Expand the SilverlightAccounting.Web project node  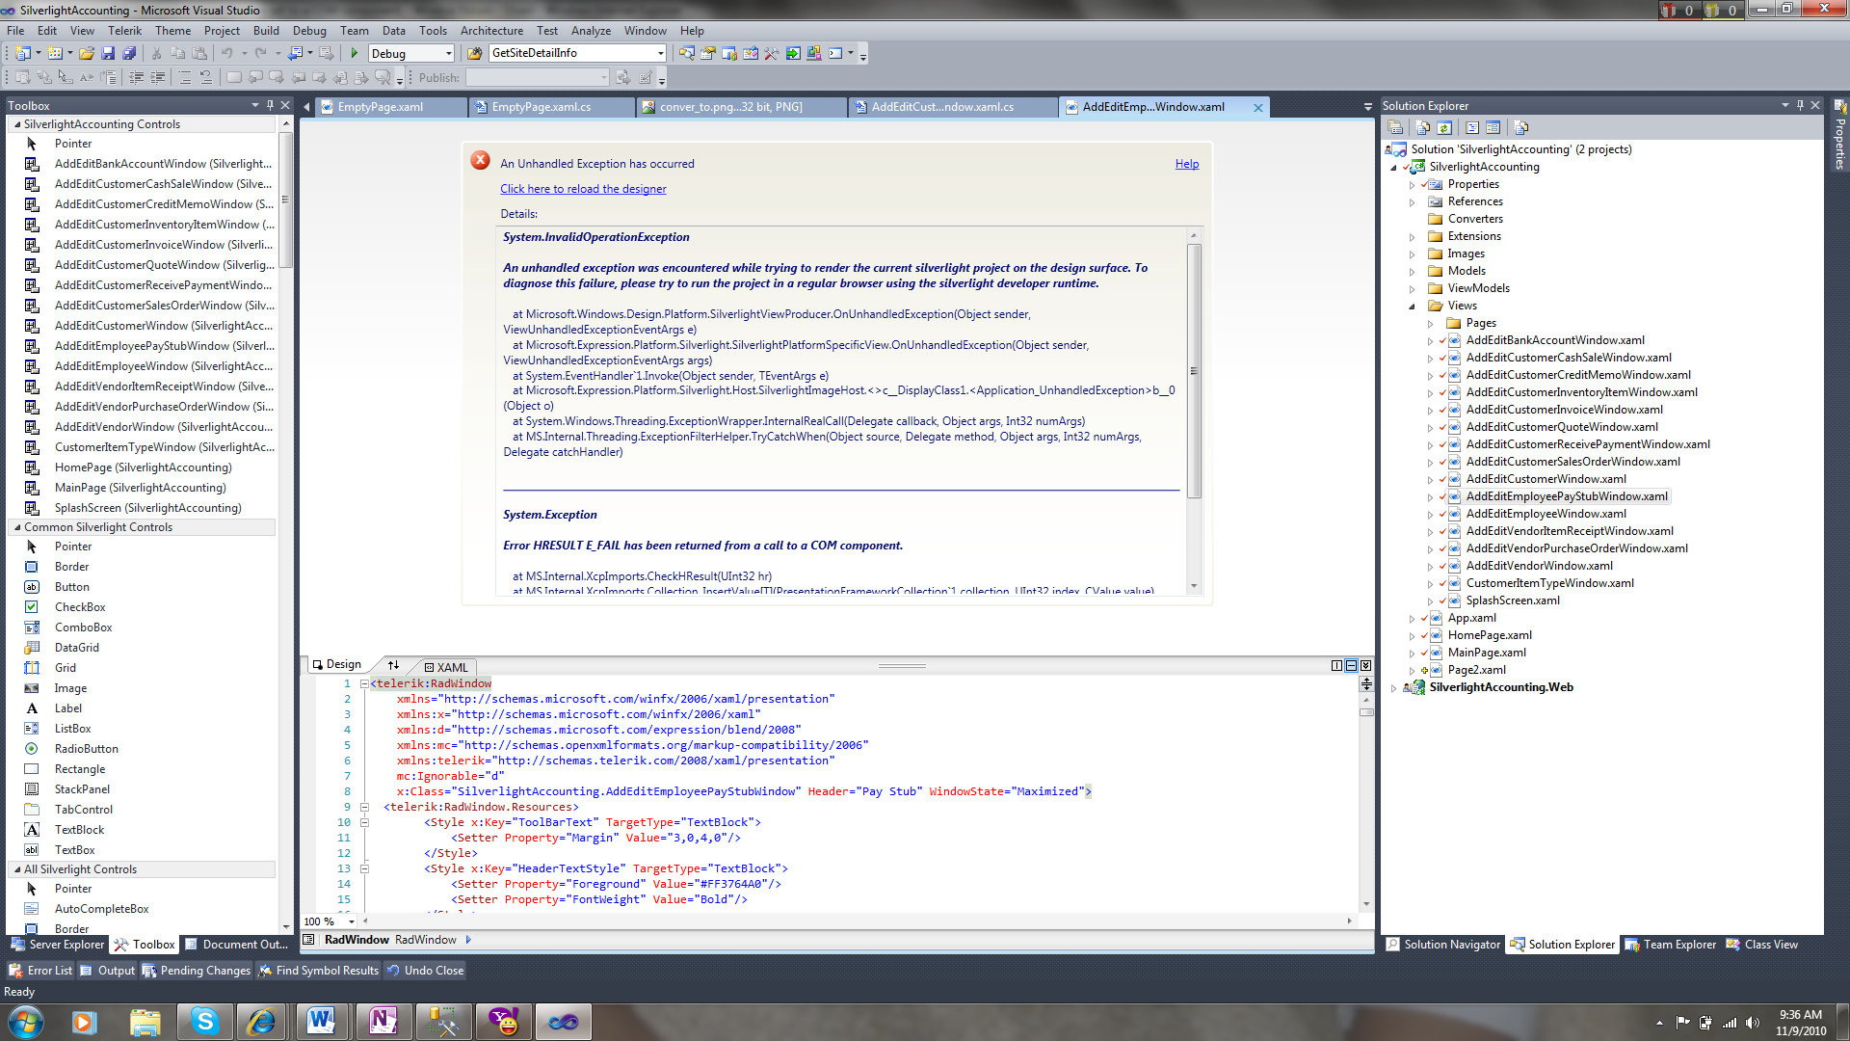click(x=1394, y=688)
